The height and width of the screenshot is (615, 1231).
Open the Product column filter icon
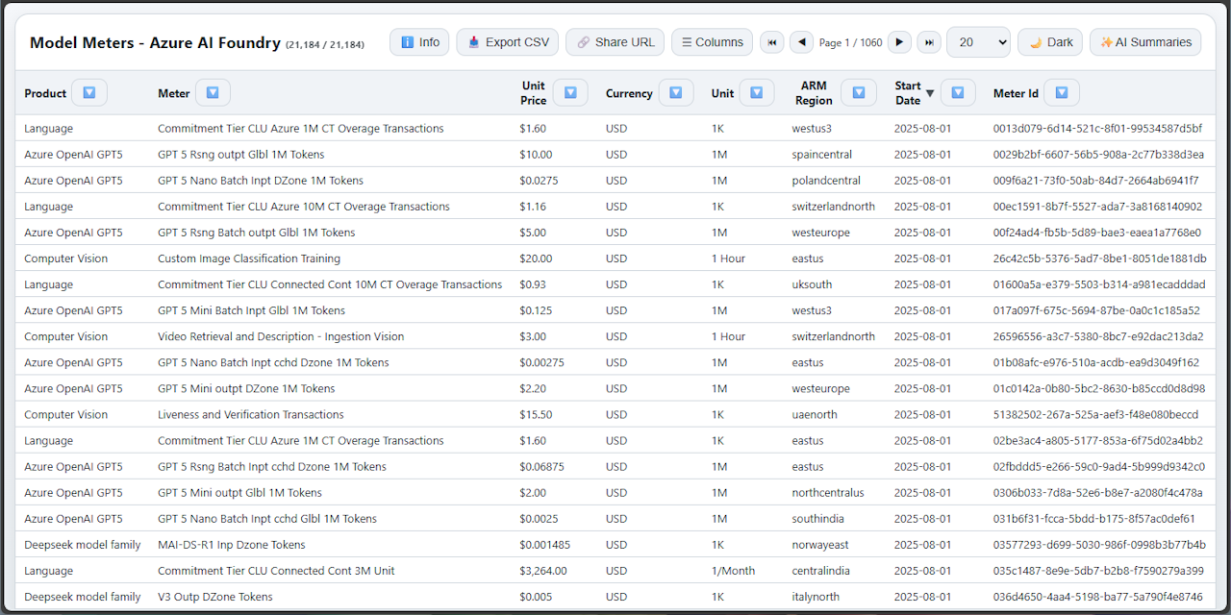click(x=88, y=92)
